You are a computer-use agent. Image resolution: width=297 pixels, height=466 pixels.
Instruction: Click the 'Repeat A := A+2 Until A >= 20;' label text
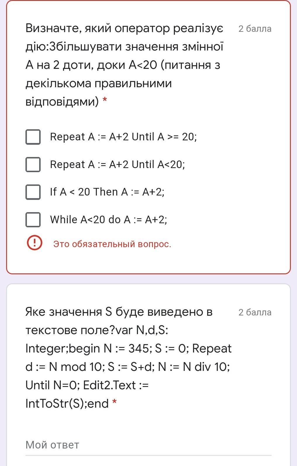[123, 137]
